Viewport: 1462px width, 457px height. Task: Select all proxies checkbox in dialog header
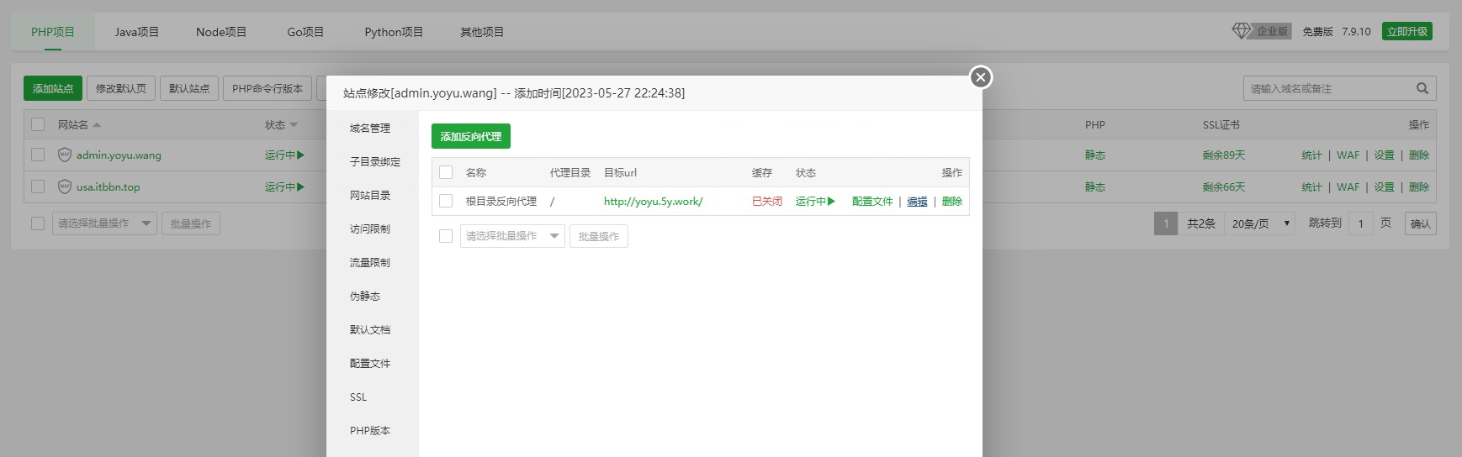click(x=446, y=172)
